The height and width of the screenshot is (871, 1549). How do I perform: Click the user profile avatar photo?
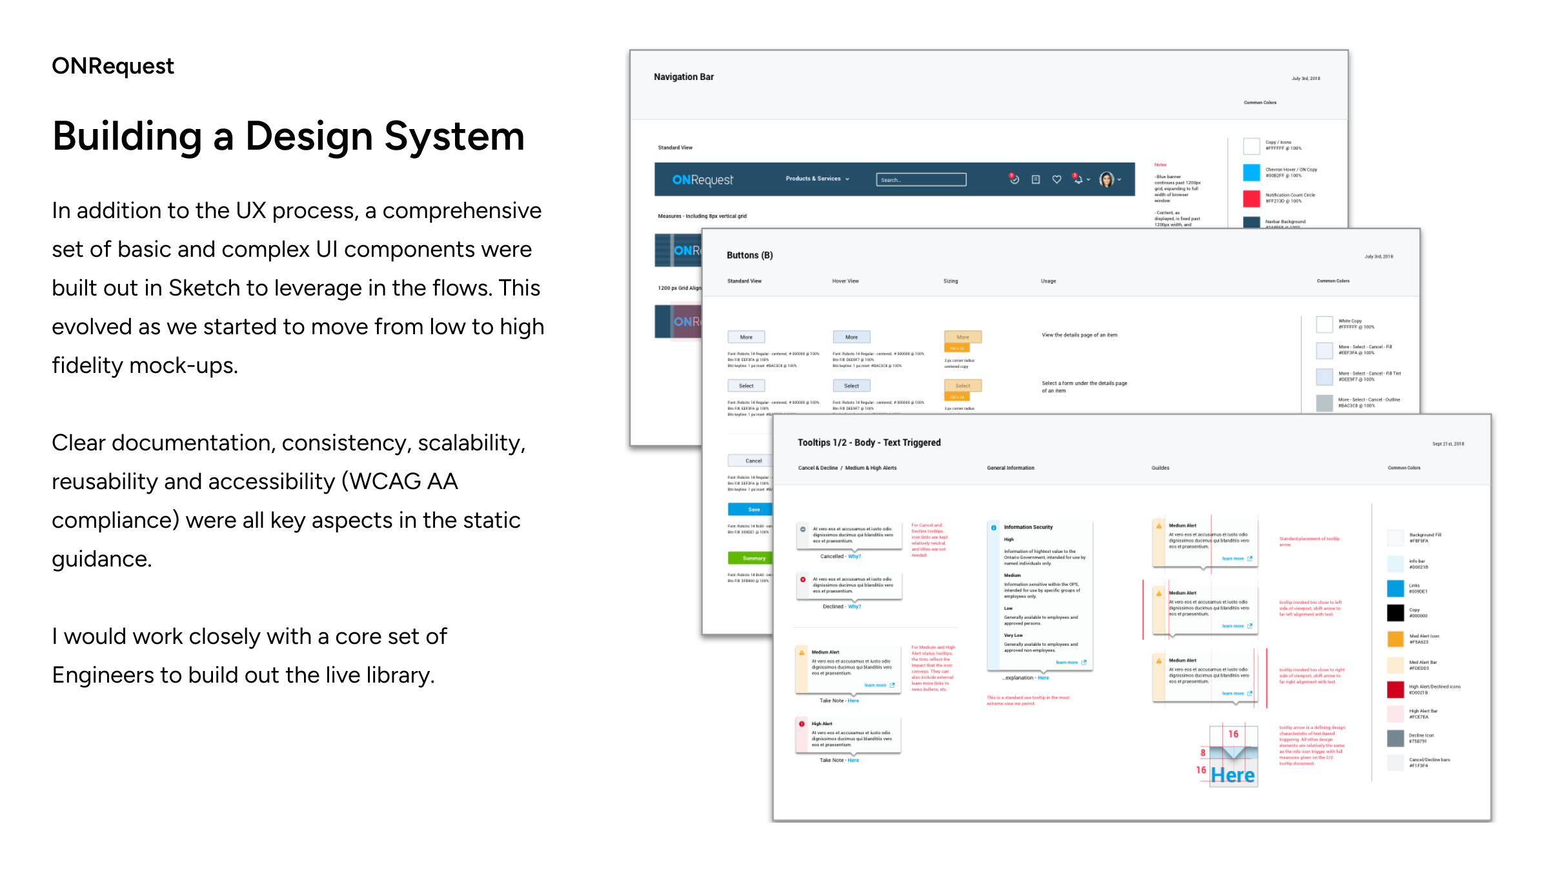1107,179
